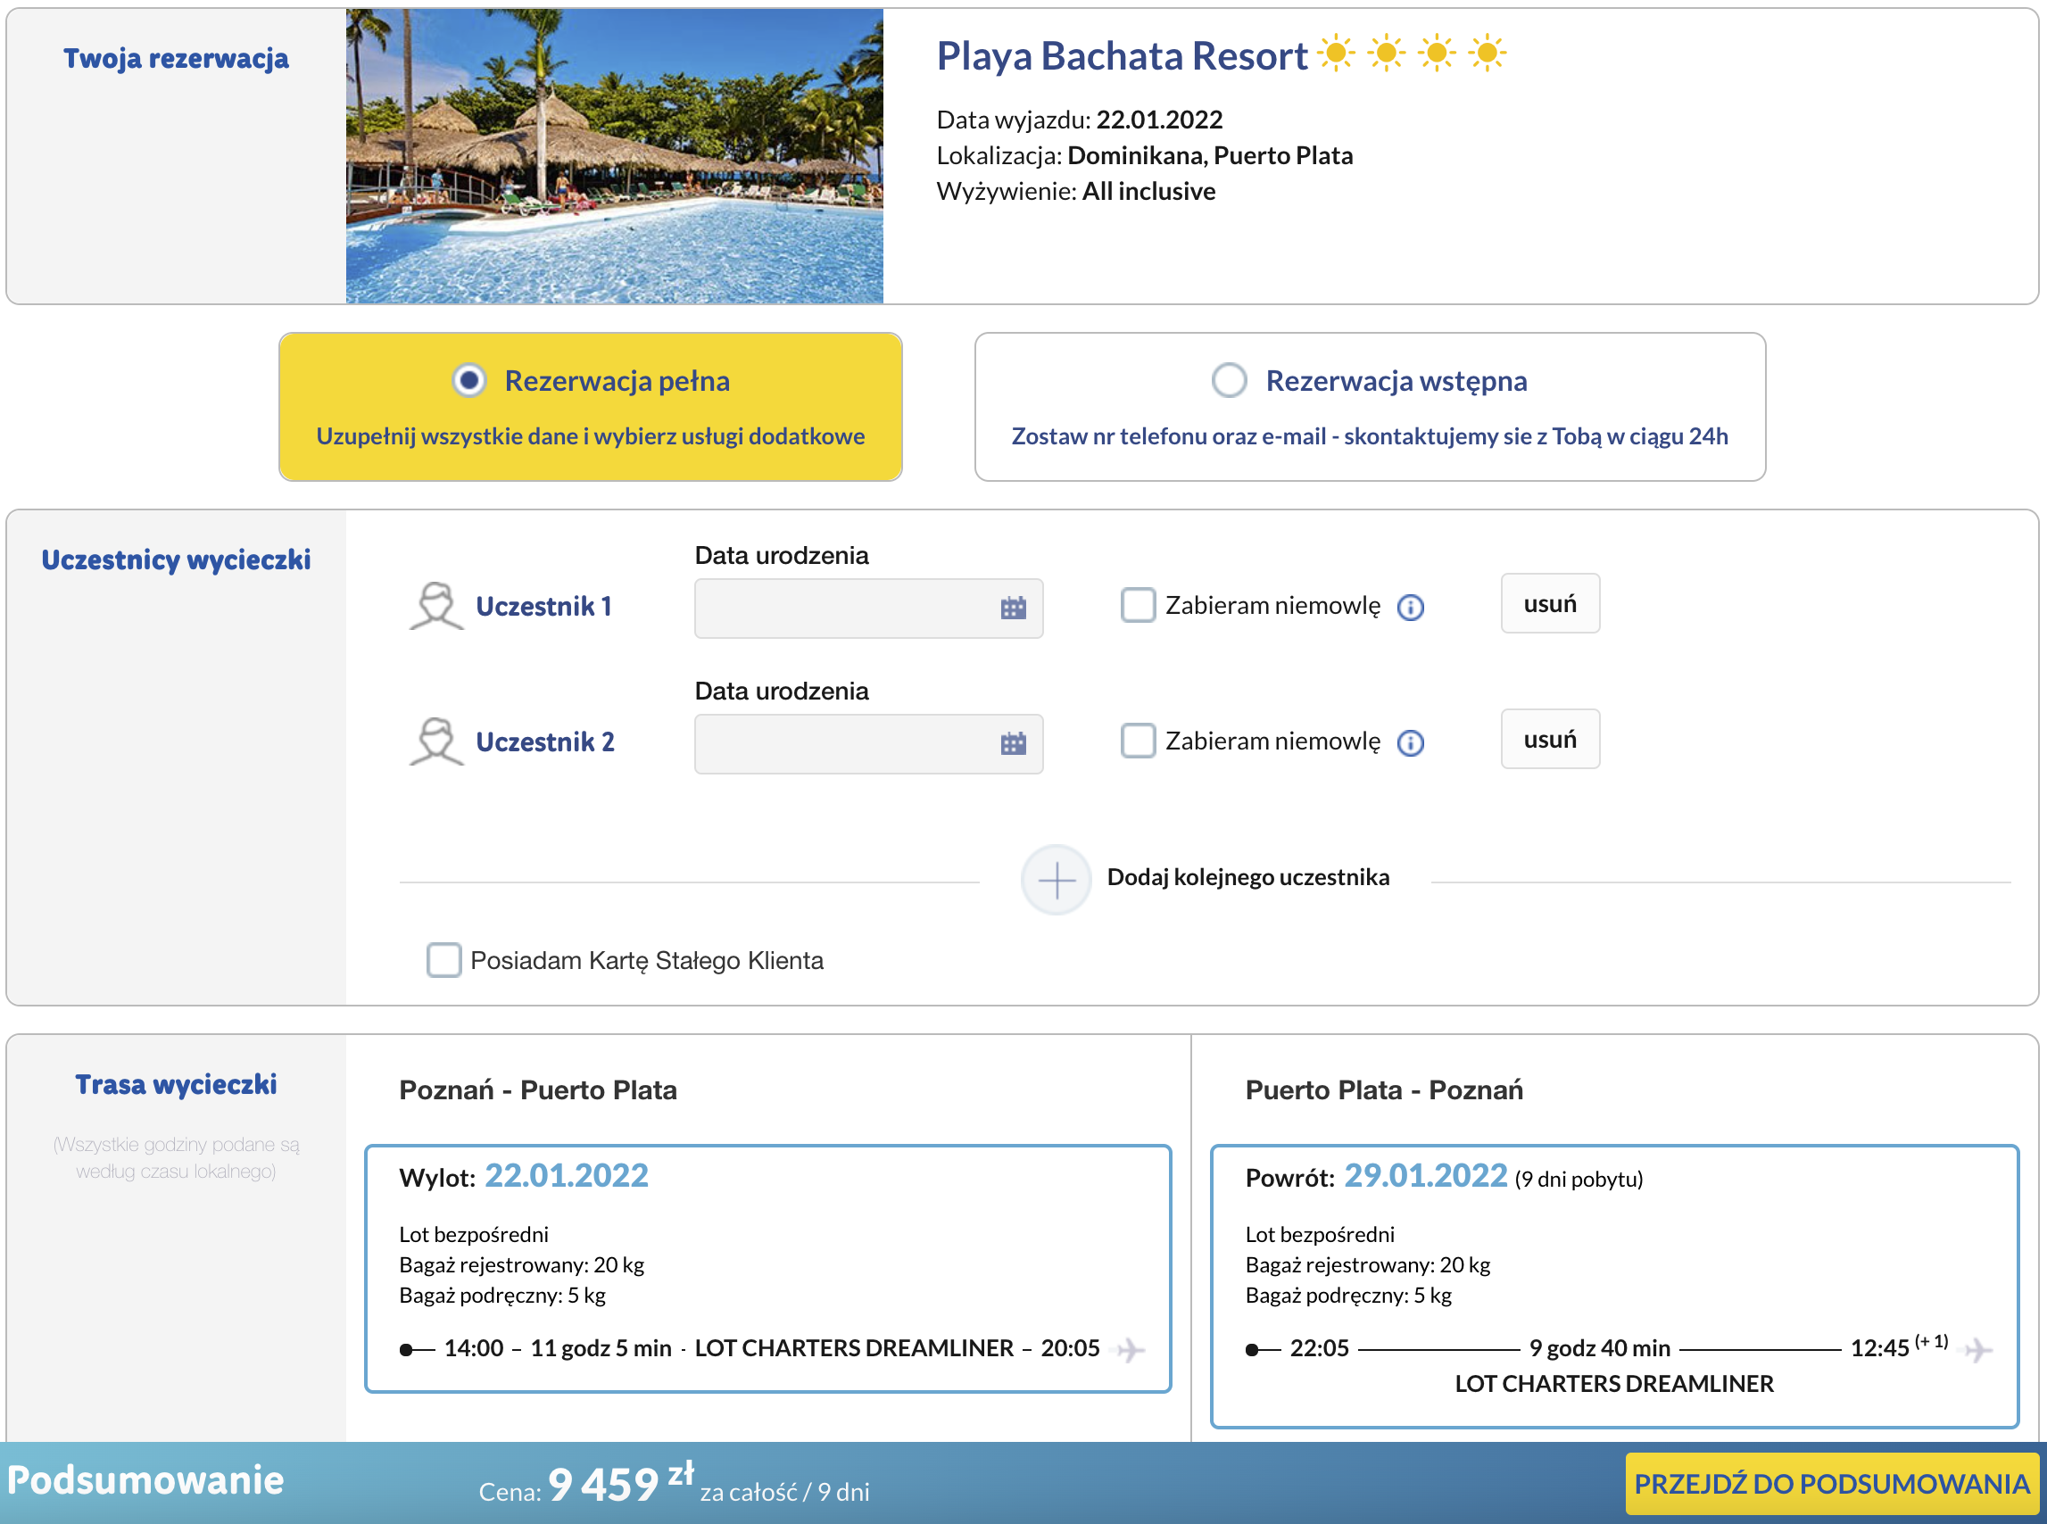The image size is (2047, 1524).
Task: Click the Uczestnik 1 avatar icon
Action: pyautogui.click(x=436, y=606)
